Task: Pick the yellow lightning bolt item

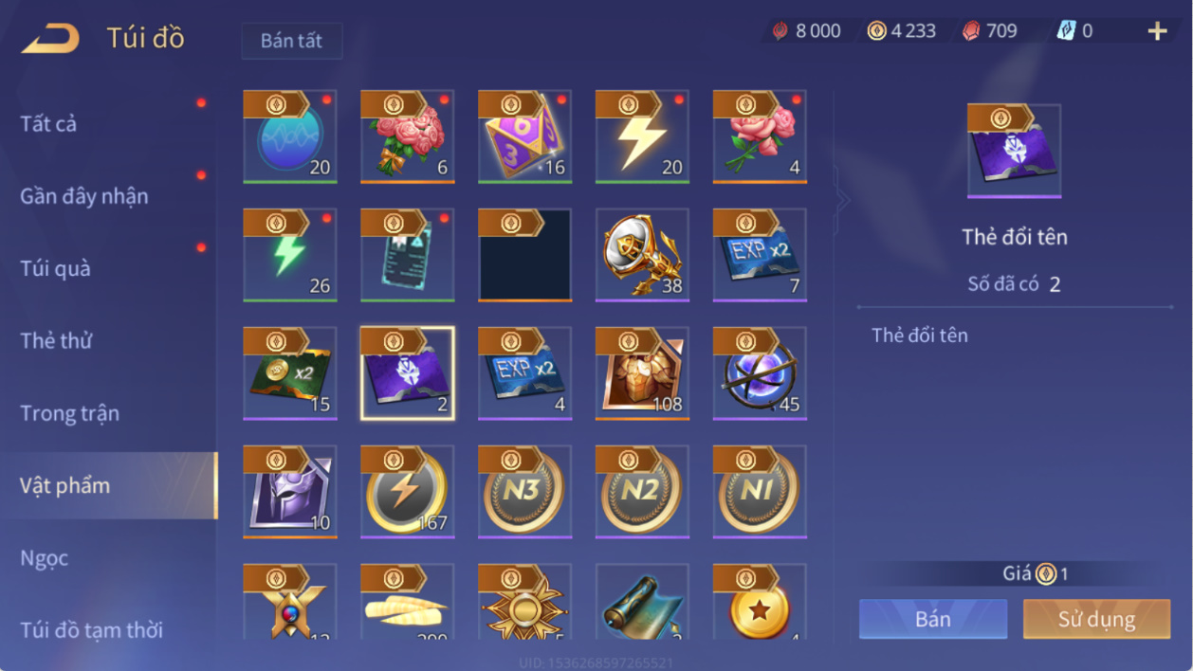Action: pos(643,136)
